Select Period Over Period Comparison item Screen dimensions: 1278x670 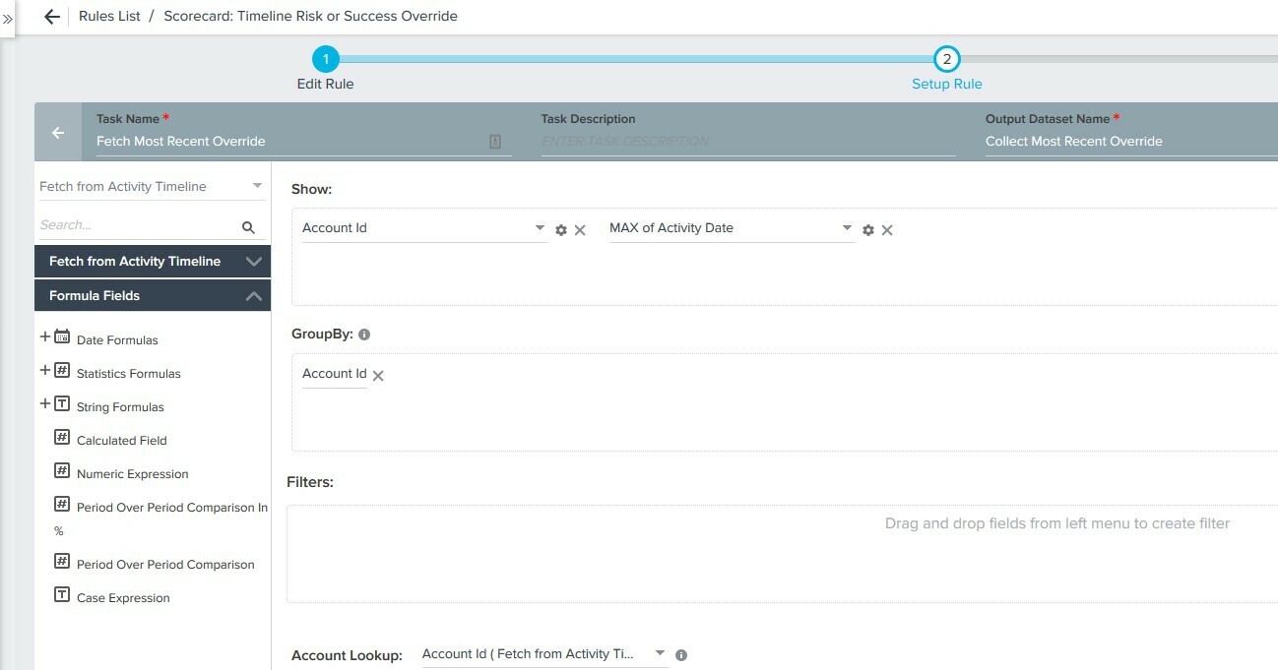pyautogui.click(x=165, y=565)
